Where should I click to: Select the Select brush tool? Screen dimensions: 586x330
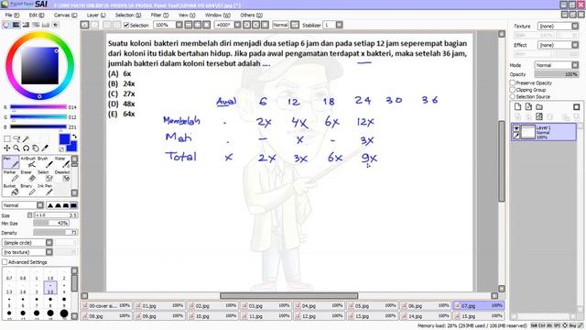(45, 176)
